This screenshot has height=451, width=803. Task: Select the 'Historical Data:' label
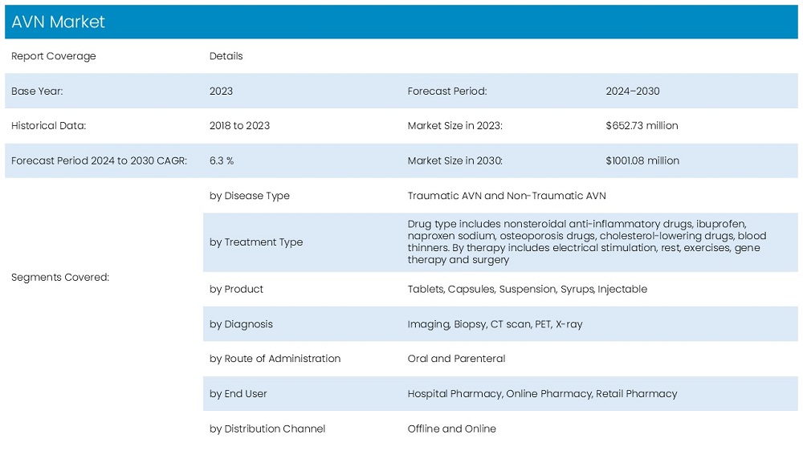pyautogui.click(x=49, y=125)
